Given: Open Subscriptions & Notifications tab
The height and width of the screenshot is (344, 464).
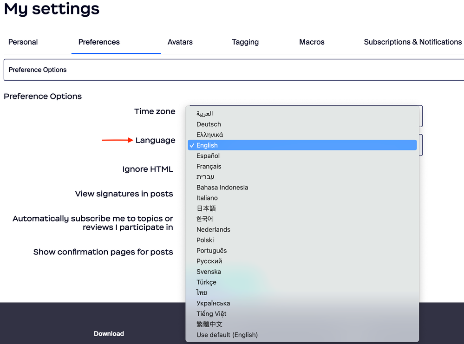Looking at the screenshot, I should [x=412, y=42].
